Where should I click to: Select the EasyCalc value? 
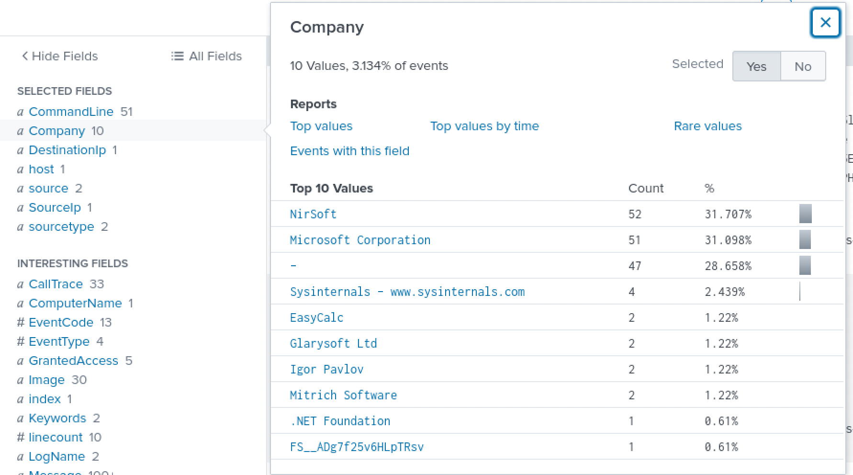(316, 317)
